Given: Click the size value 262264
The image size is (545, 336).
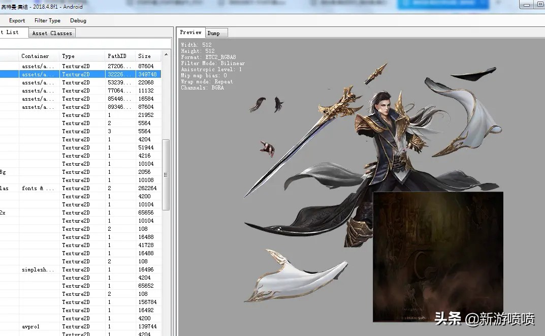Looking at the screenshot, I should click(147, 188).
